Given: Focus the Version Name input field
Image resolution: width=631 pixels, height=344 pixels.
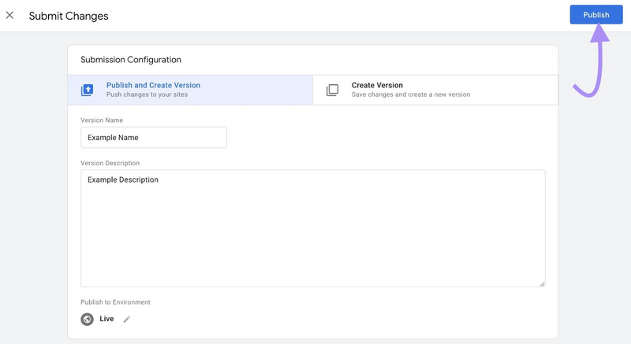Looking at the screenshot, I should click(154, 138).
